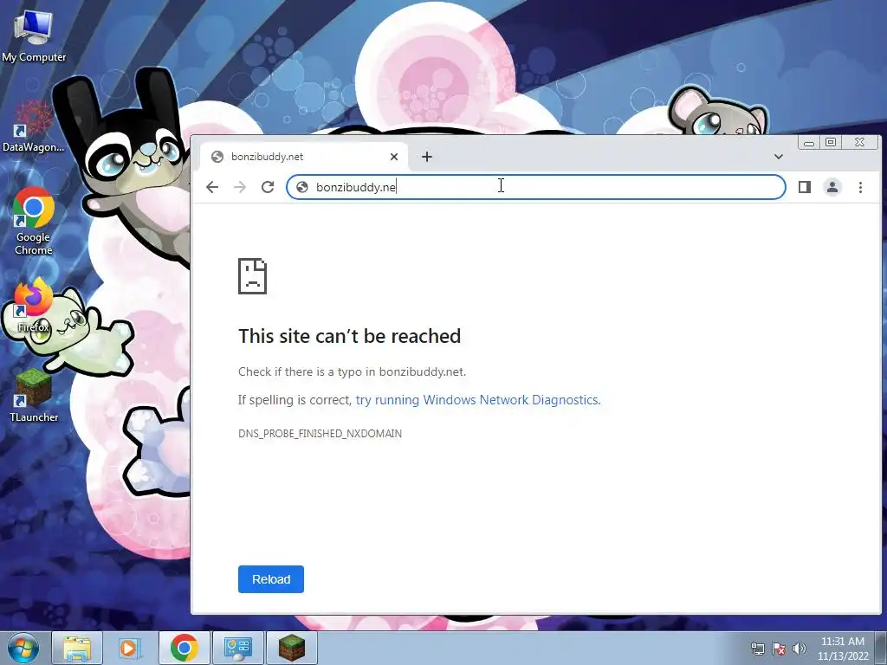Click the address bar URL field

tap(535, 187)
